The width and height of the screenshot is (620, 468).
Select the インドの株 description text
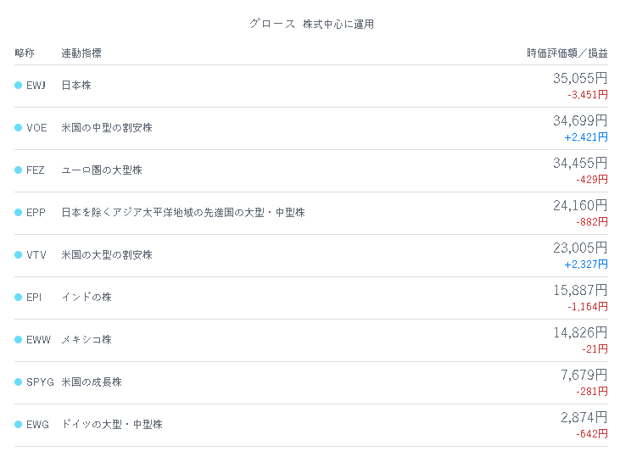point(87,298)
